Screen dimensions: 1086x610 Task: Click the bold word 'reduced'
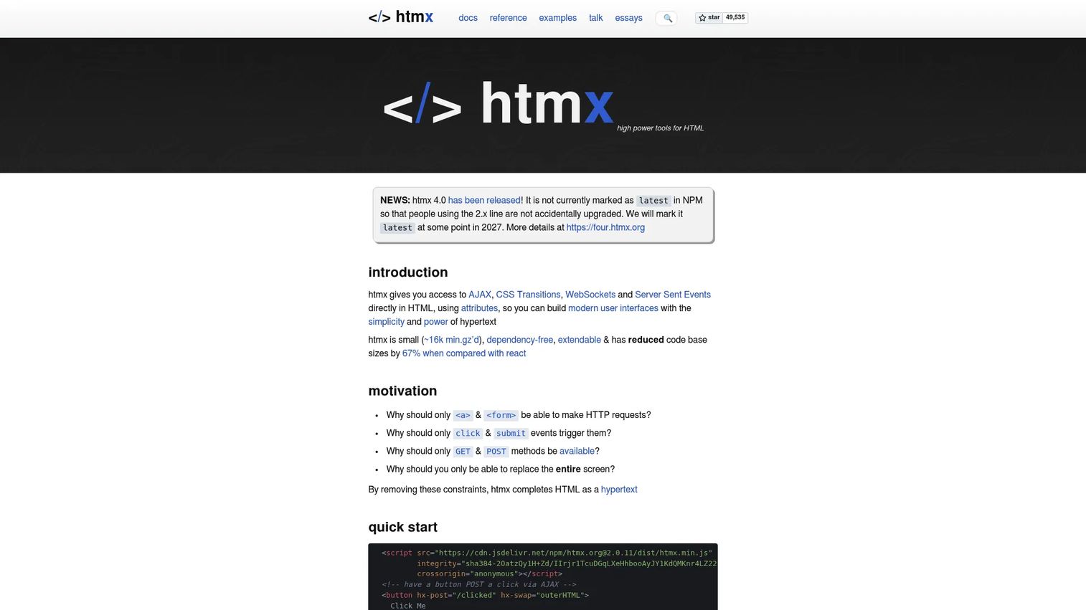[x=646, y=340]
